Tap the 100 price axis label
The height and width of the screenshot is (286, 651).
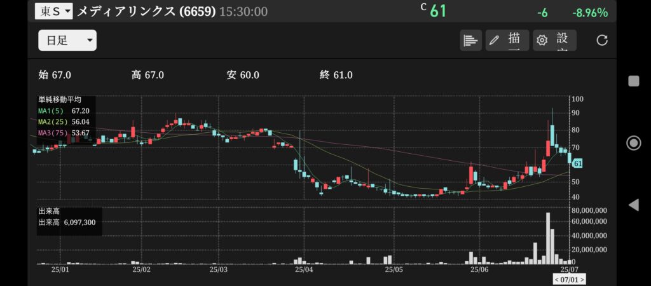point(577,99)
